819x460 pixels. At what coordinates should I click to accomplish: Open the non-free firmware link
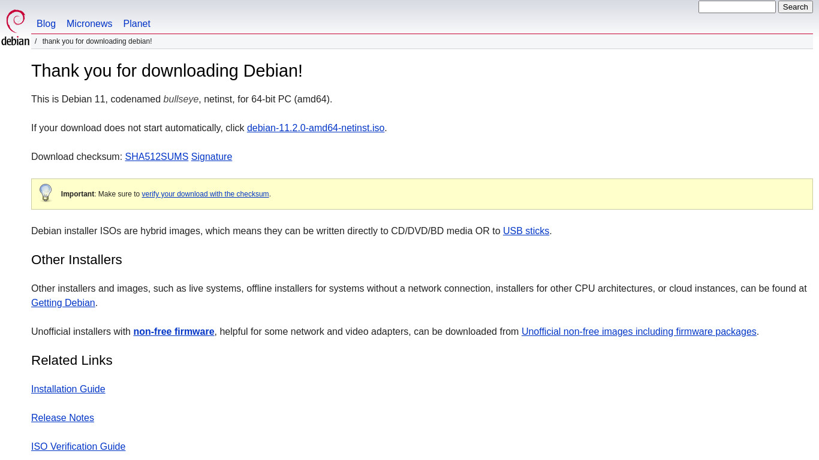(174, 332)
